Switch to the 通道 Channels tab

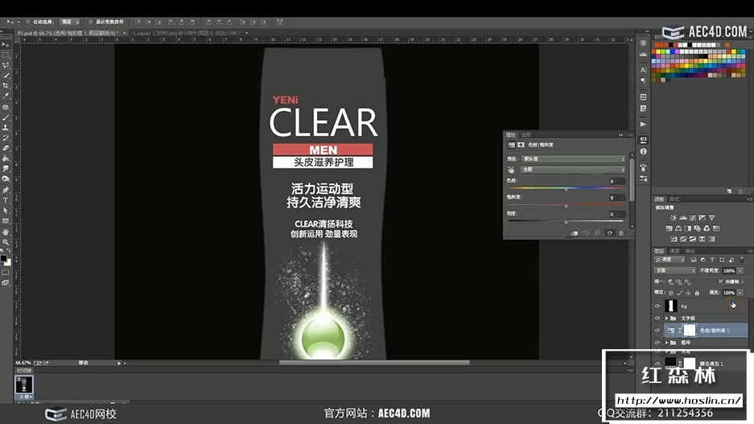point(674,251)
